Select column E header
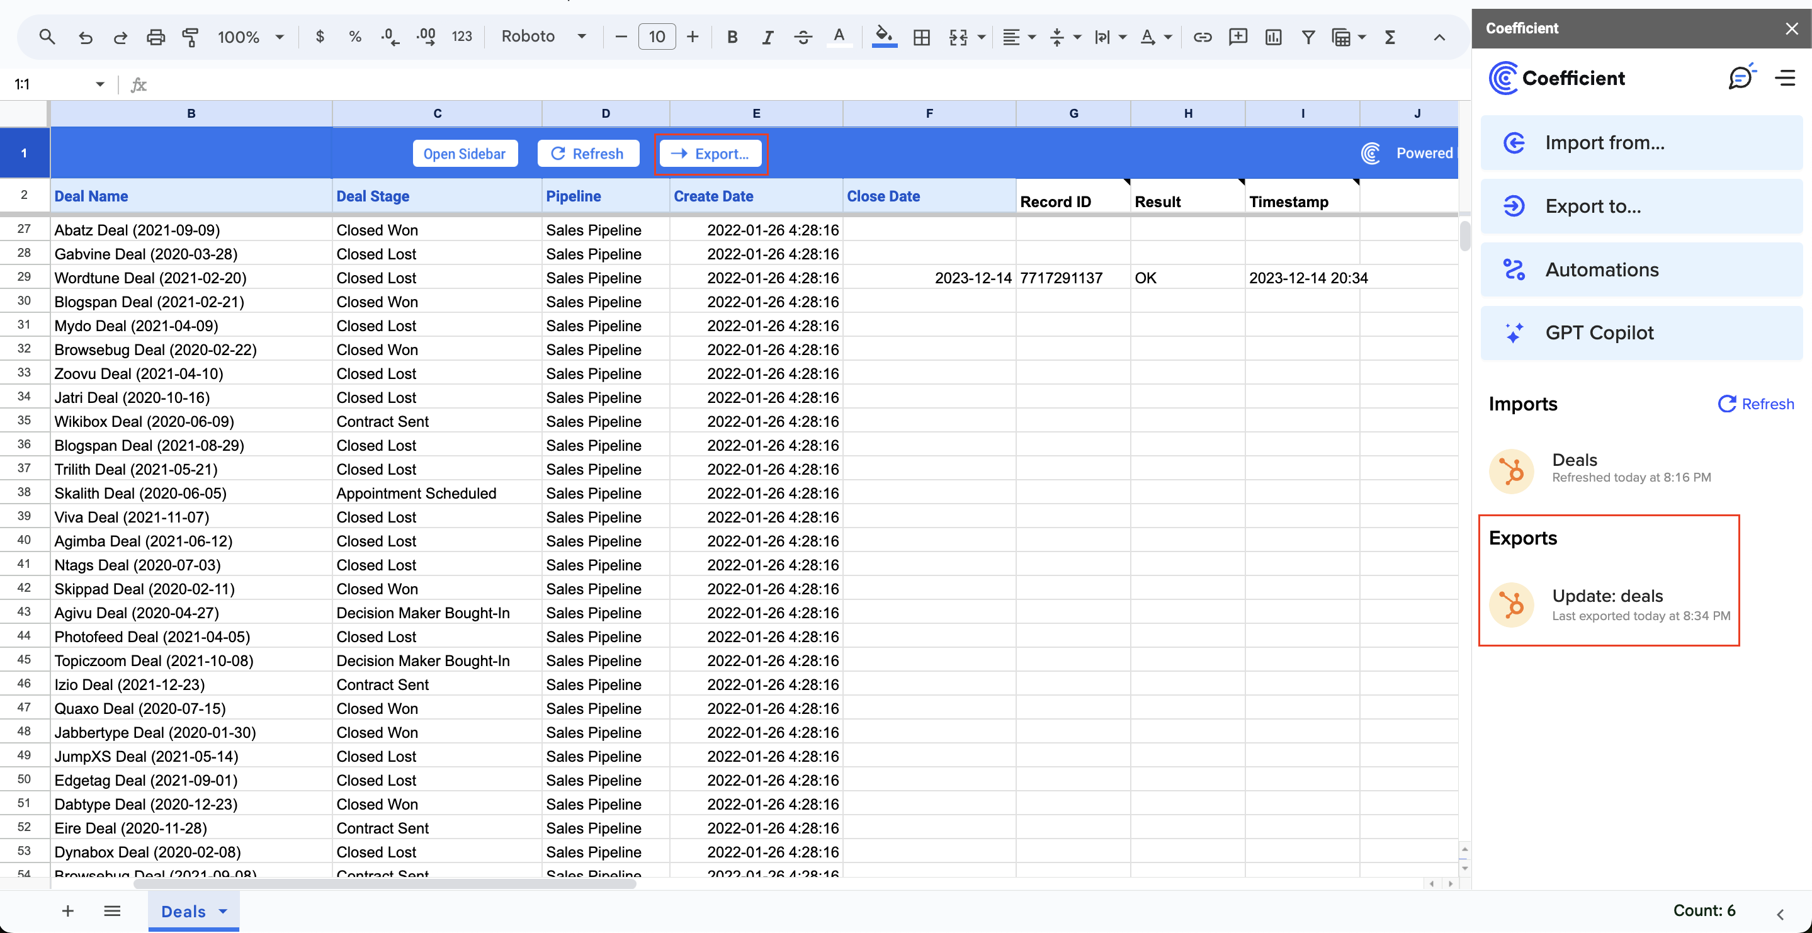The height and width of the screenshot is (933, 1812). (756, 113)
